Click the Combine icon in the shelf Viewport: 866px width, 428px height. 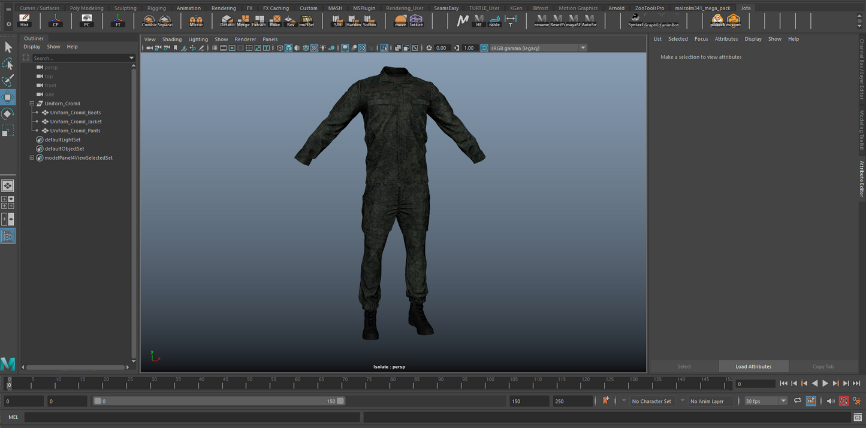tap(149, 21)
